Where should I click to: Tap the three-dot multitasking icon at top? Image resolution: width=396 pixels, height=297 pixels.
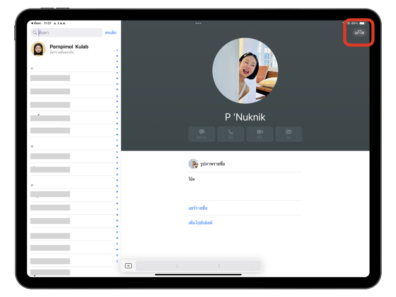(x=198, y=23)
